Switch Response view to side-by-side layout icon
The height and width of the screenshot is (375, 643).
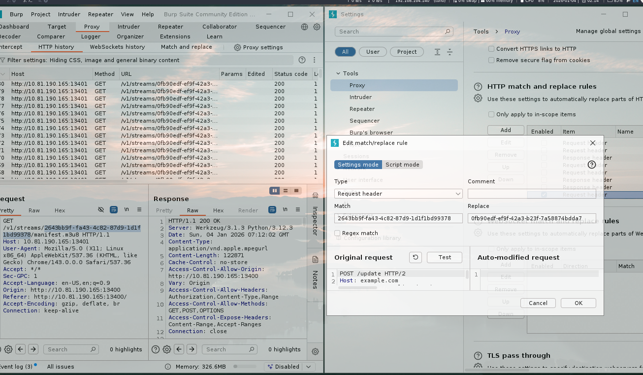coord(275,191)
